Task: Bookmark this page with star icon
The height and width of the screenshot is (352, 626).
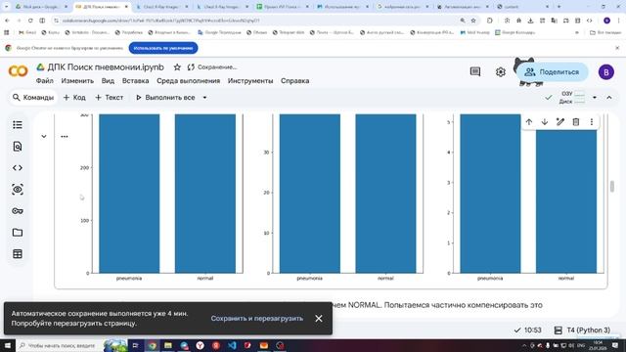Action: (473, 21)
